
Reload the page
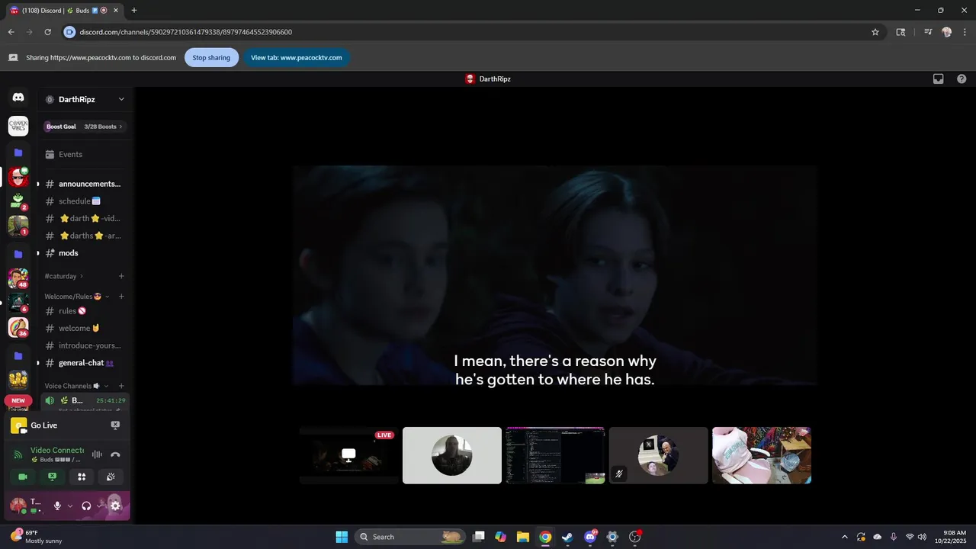click(47, 32)
